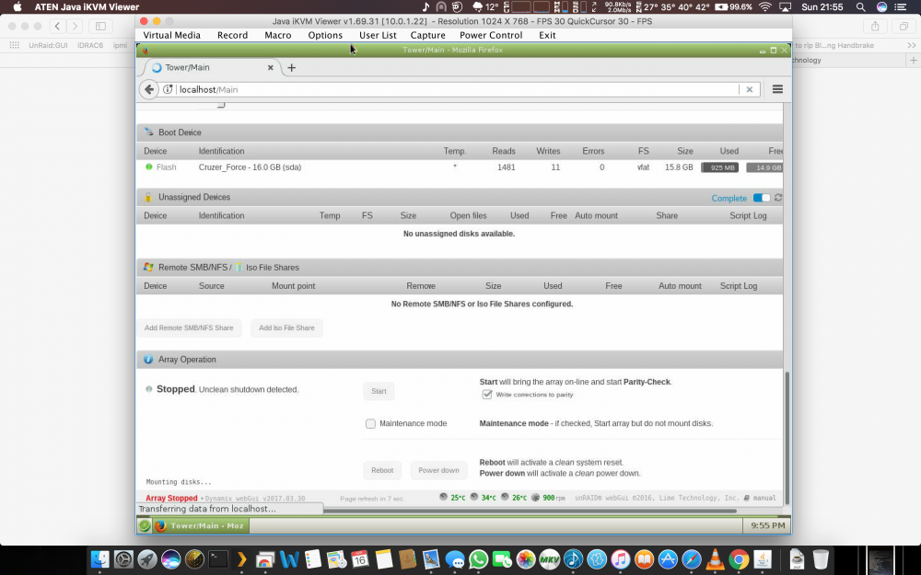Open the Virtual Media menu
Image resolution: width=921 pixels, height=575 pixels.
point(171,35)
